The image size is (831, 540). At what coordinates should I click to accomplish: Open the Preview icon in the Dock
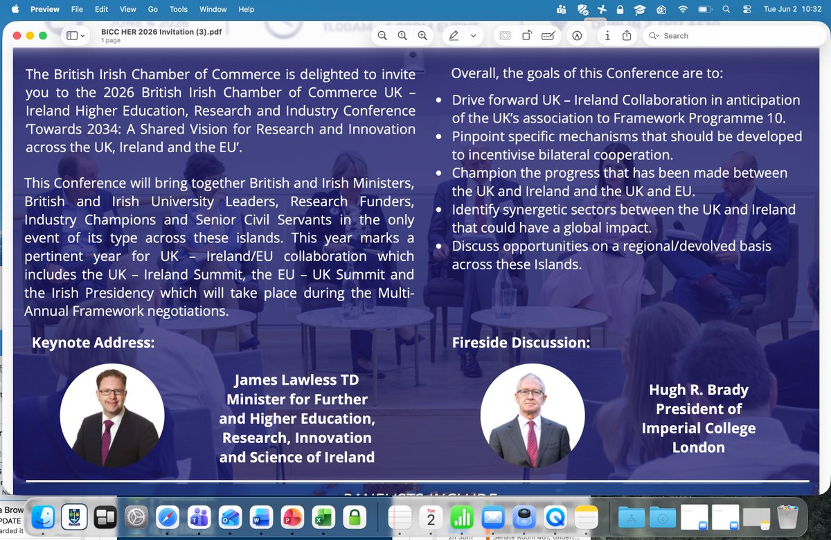tap(524, 517)
